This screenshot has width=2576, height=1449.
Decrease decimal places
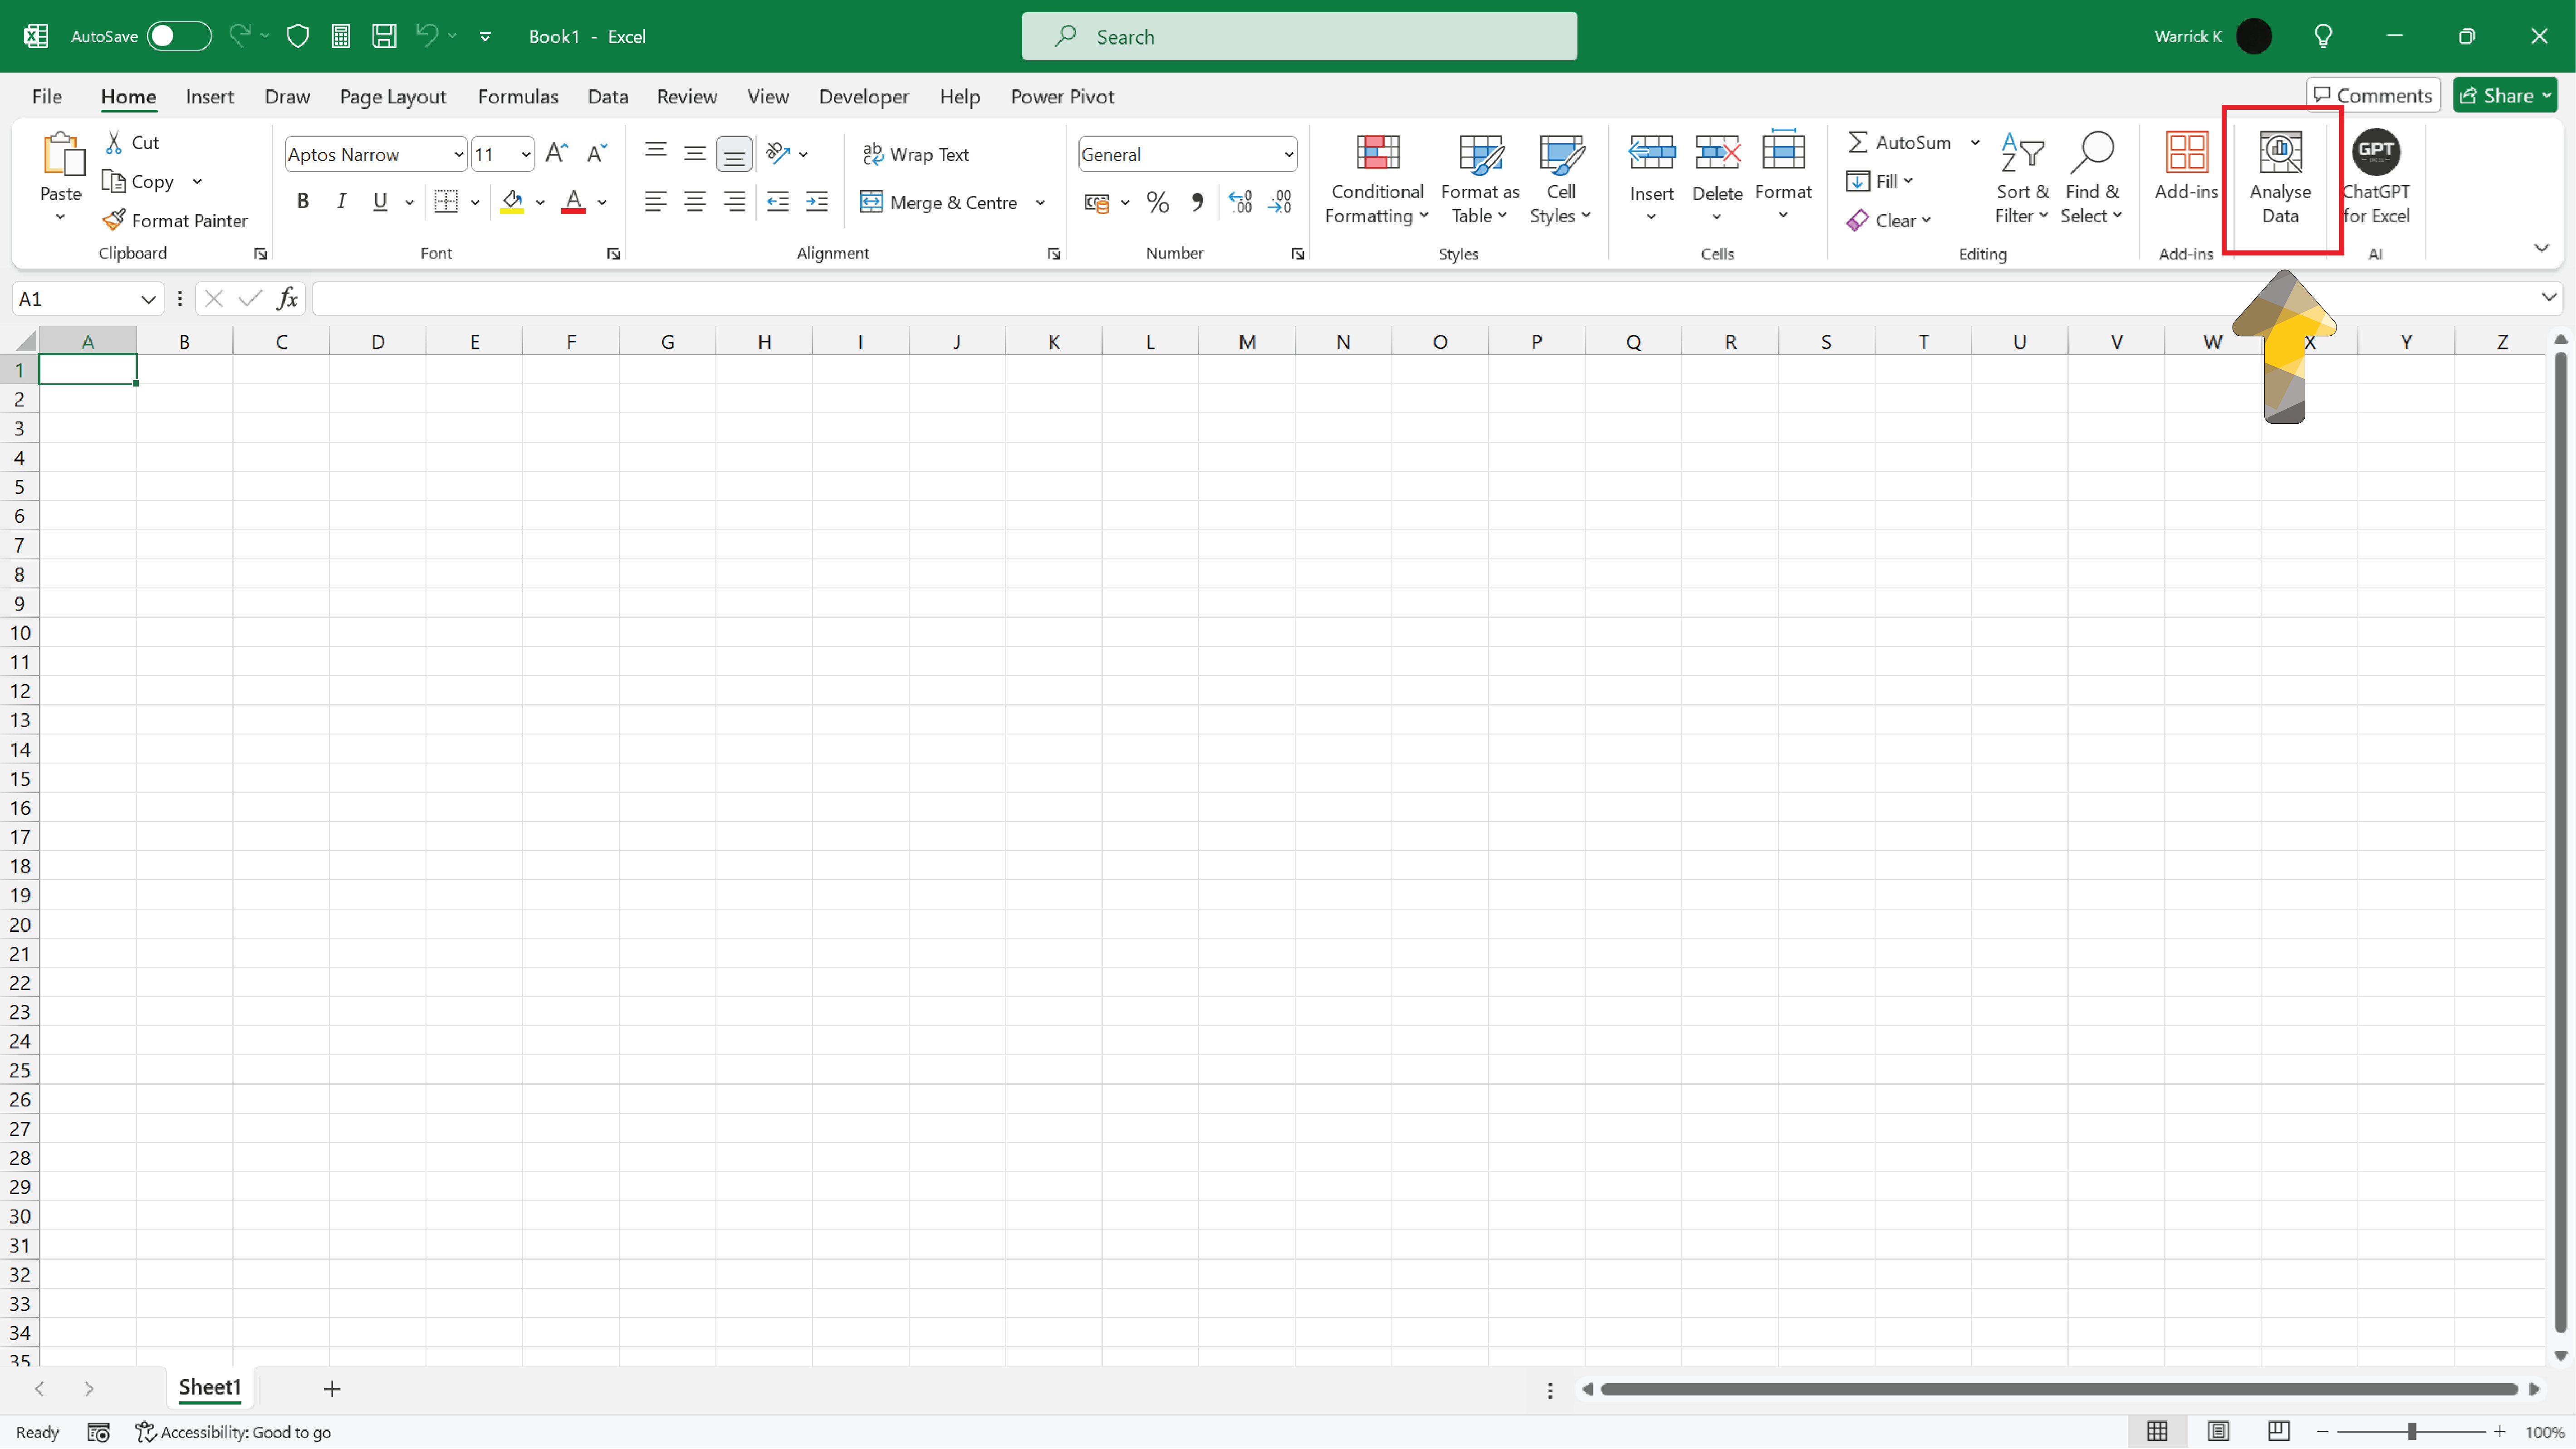pos(1280,203)
